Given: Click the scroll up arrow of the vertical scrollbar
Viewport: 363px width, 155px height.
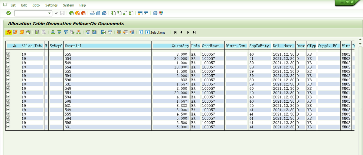Looking at the screenshot, I should coord(360,39).
